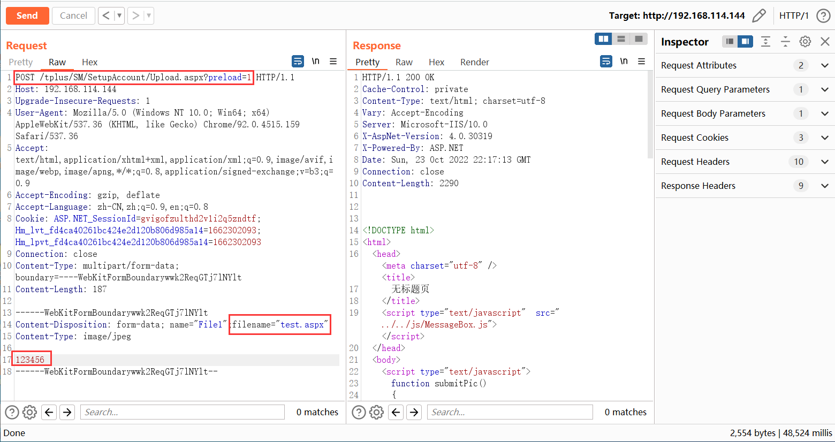
Task: Open Response editor options menu
Action: coord(641,61)
